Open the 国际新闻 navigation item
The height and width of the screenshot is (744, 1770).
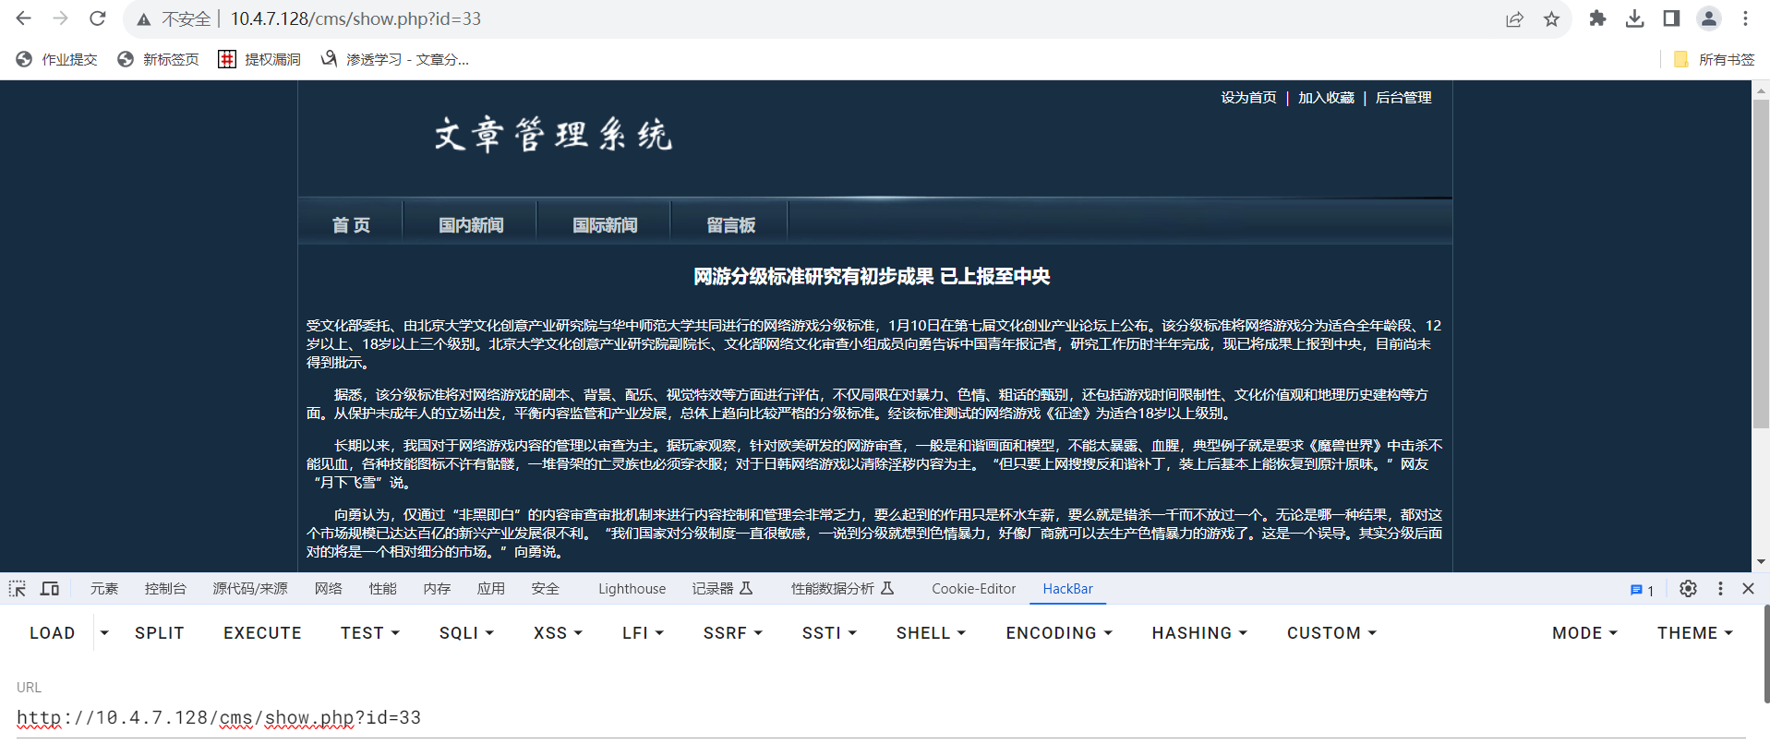coord(605,225)
